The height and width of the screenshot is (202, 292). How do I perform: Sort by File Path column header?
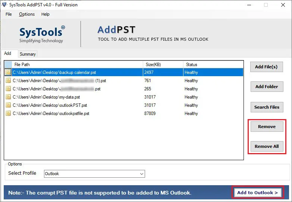(77, 65)
